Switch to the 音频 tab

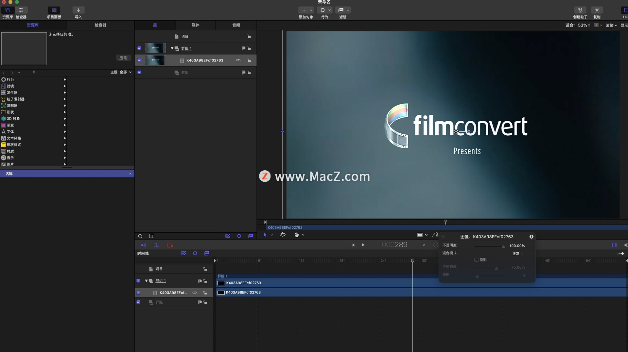236,25
